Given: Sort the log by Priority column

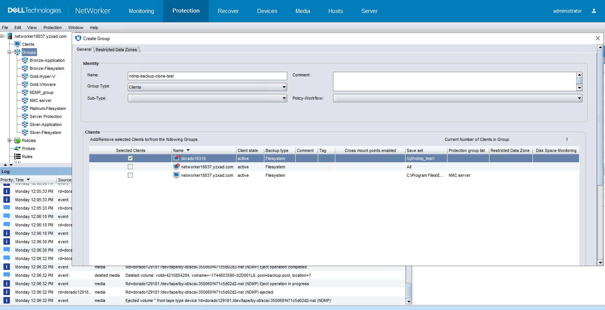Looking at the screenshot, I should pyautogui.click(x=7, y=180).
